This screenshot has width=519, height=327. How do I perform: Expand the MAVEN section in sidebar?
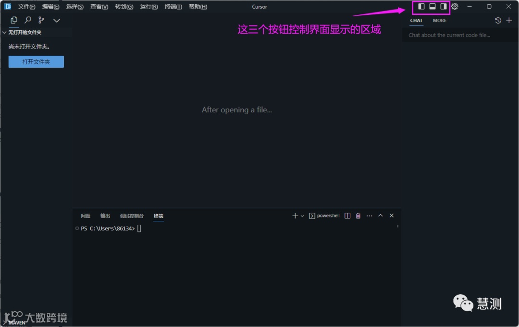click(14, 322)
